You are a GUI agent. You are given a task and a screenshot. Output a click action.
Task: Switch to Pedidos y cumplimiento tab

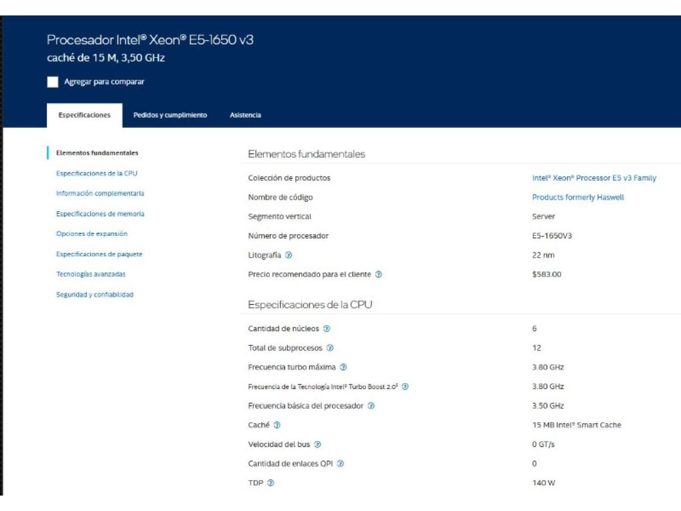click(x=170, y=115)
